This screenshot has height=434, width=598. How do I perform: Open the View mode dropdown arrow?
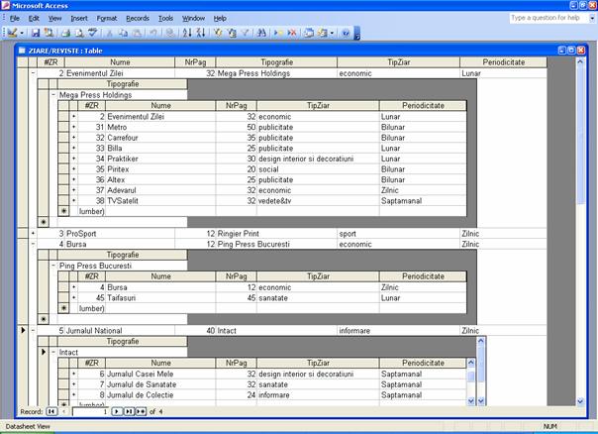24,33
